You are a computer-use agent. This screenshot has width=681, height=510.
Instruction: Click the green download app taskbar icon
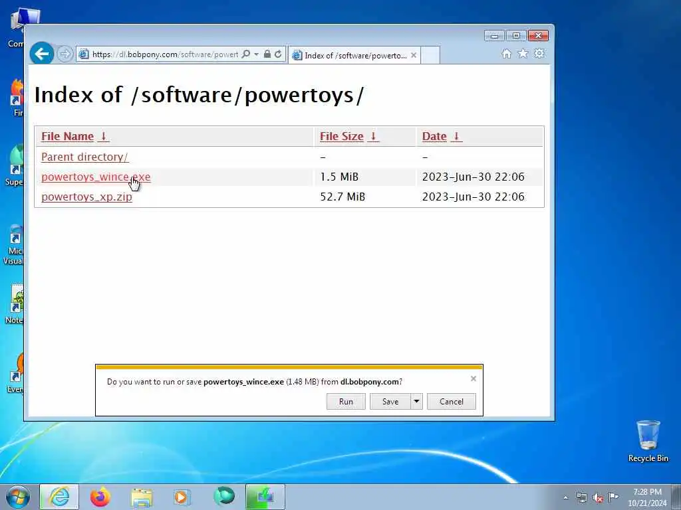click(x=265, y=497)
